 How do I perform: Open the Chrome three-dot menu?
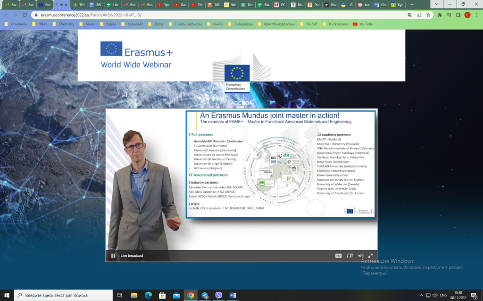click(476, 15)
